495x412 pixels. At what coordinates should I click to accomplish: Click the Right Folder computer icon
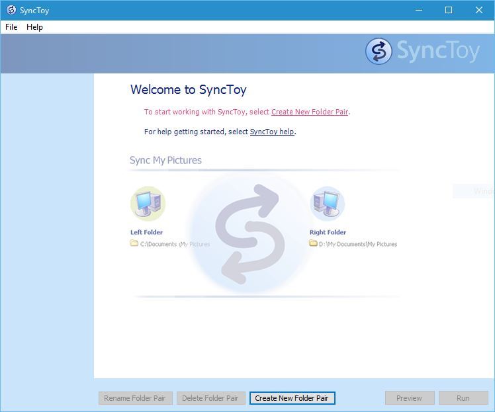pyautogui.click(x=328, y=204)
